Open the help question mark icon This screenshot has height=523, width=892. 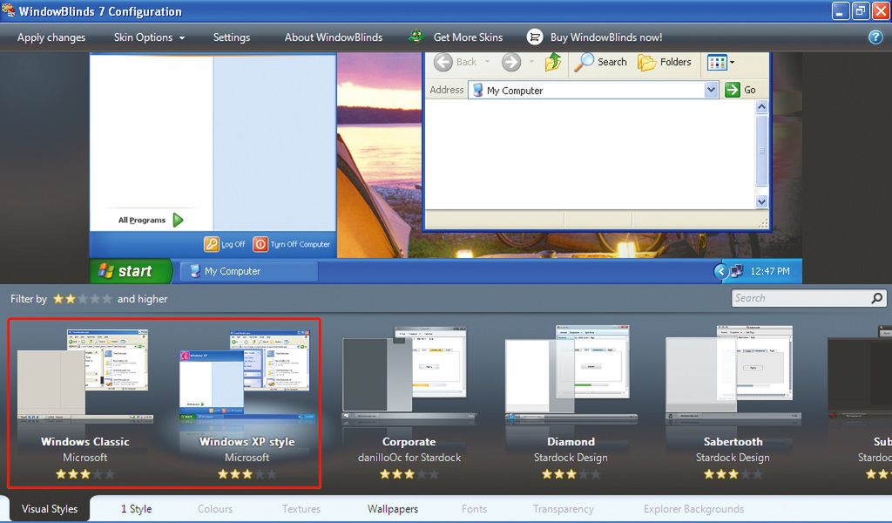click(x=875, y=37)
